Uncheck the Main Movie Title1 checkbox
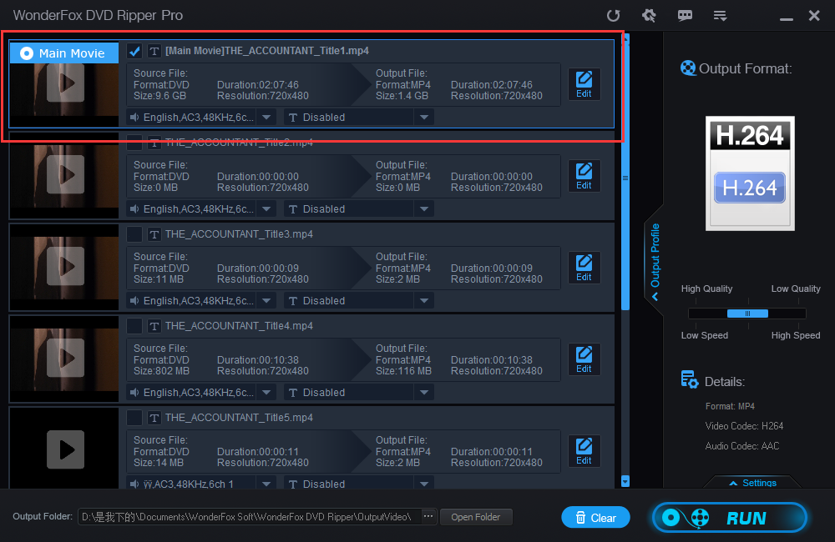This screenshot has width=835, height=542. (134, 52)
